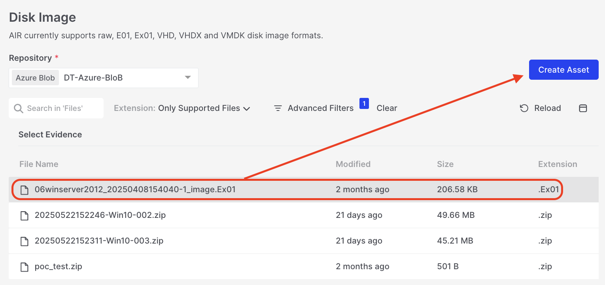Toggle the column layout view icon
Image resolution: width=605 pixels, height=285 pixels.
tap(583, 108)
